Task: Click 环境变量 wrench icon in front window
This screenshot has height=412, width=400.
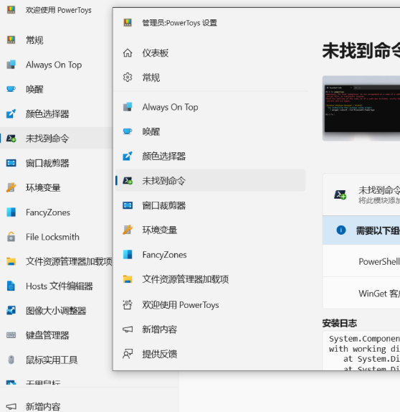Action: click(128, 230)
